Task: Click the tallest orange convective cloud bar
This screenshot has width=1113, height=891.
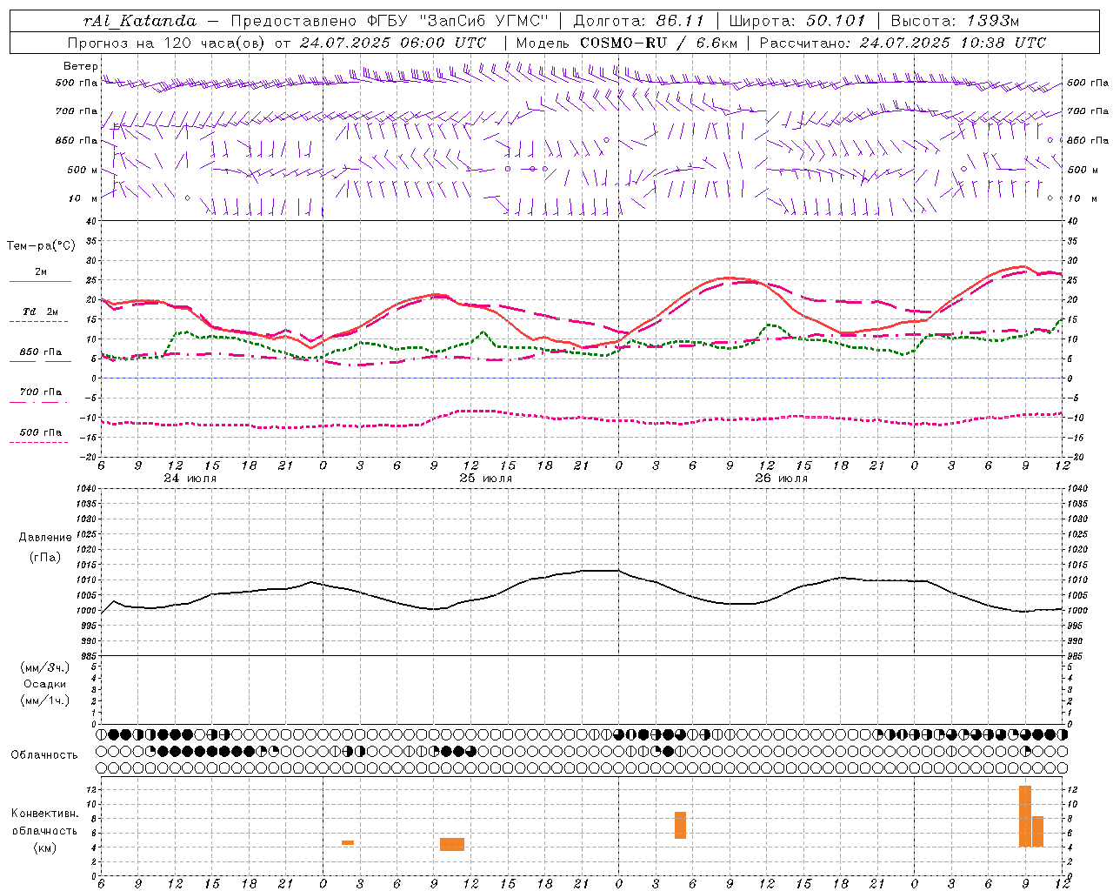Action: [x=1025, y=816]
